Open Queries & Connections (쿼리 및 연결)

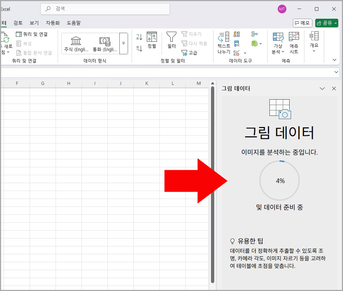tap(31, 34)
